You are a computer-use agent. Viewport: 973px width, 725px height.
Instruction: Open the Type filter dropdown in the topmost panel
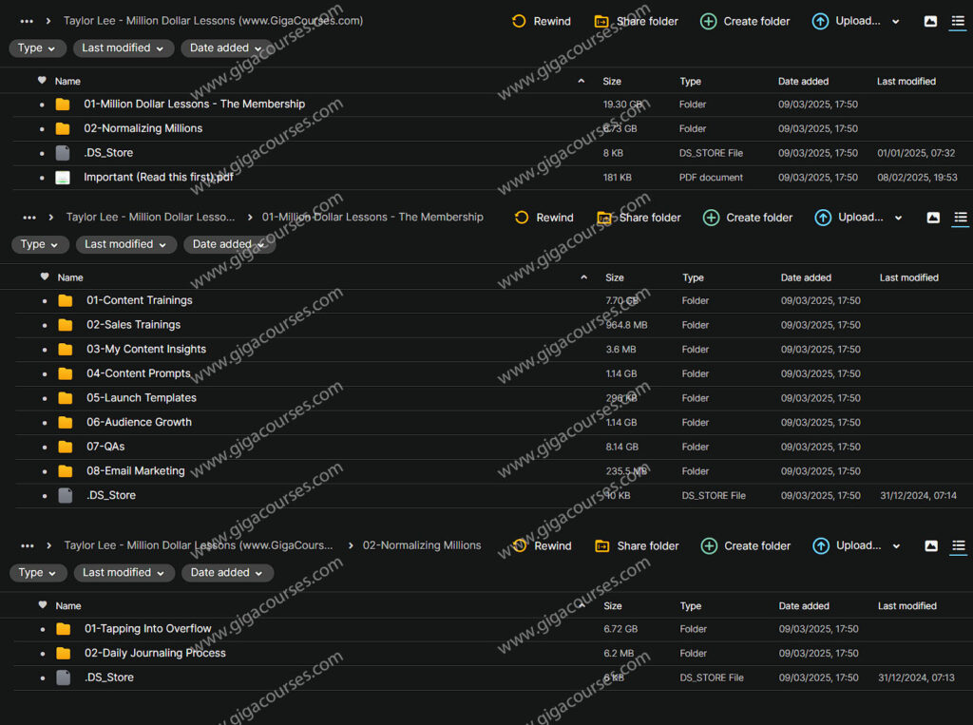click(37, 48)
